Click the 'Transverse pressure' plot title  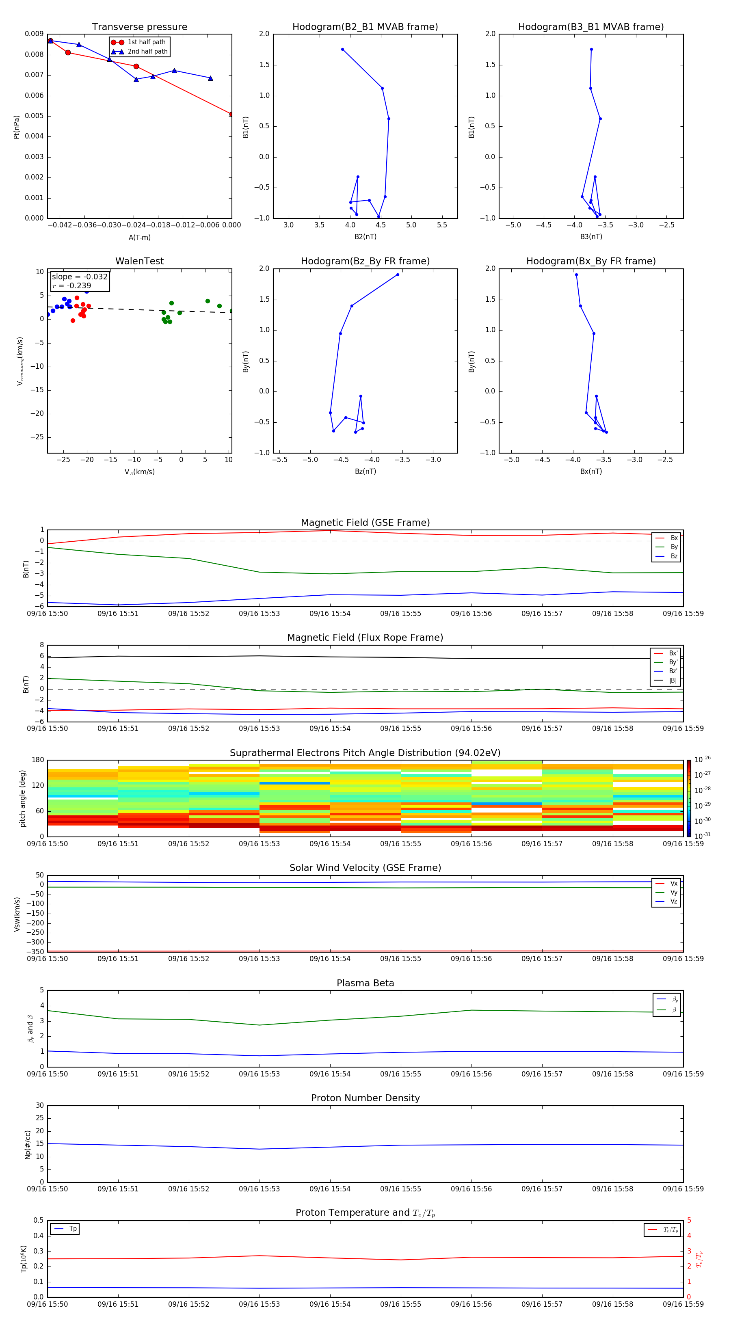pyautogui.click(x=139, y=26)
